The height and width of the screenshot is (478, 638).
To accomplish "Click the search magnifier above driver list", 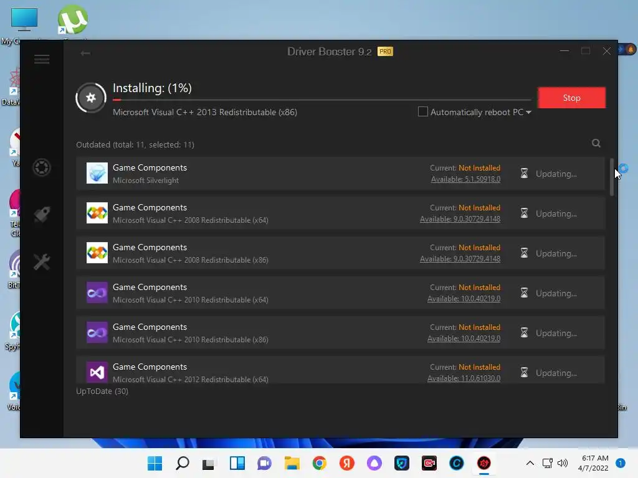I will pos(596,143).
